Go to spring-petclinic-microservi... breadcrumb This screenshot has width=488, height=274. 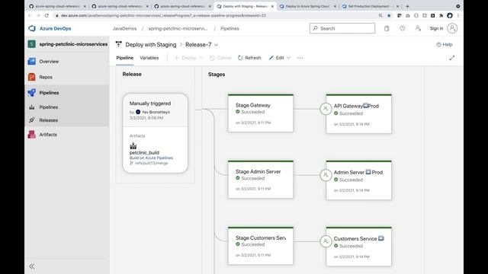point(178,28)
